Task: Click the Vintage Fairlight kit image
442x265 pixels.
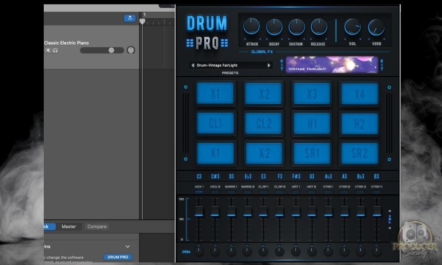Action: 332,64
